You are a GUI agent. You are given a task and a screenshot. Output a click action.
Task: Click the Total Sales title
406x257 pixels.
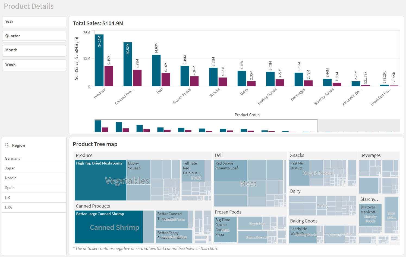coord(98,23)
